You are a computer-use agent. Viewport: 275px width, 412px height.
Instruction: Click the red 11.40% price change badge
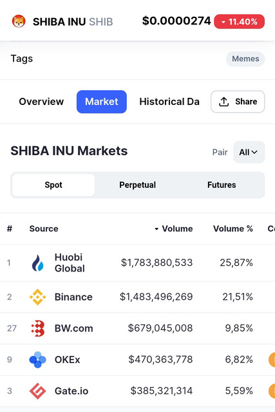(x=239, y=21)
